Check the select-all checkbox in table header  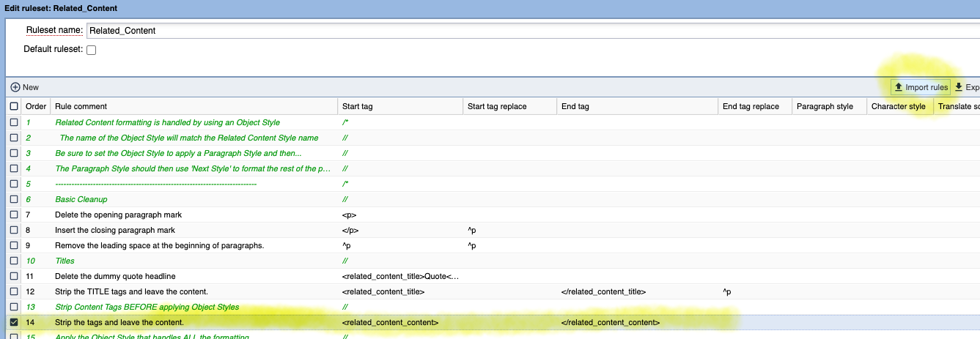[x=14, y=107]
